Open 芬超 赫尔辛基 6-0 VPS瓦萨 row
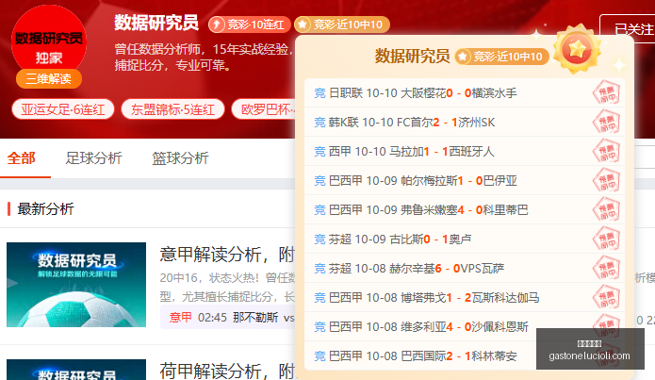This screenshot has height=380, width=655. coord(465,269)
